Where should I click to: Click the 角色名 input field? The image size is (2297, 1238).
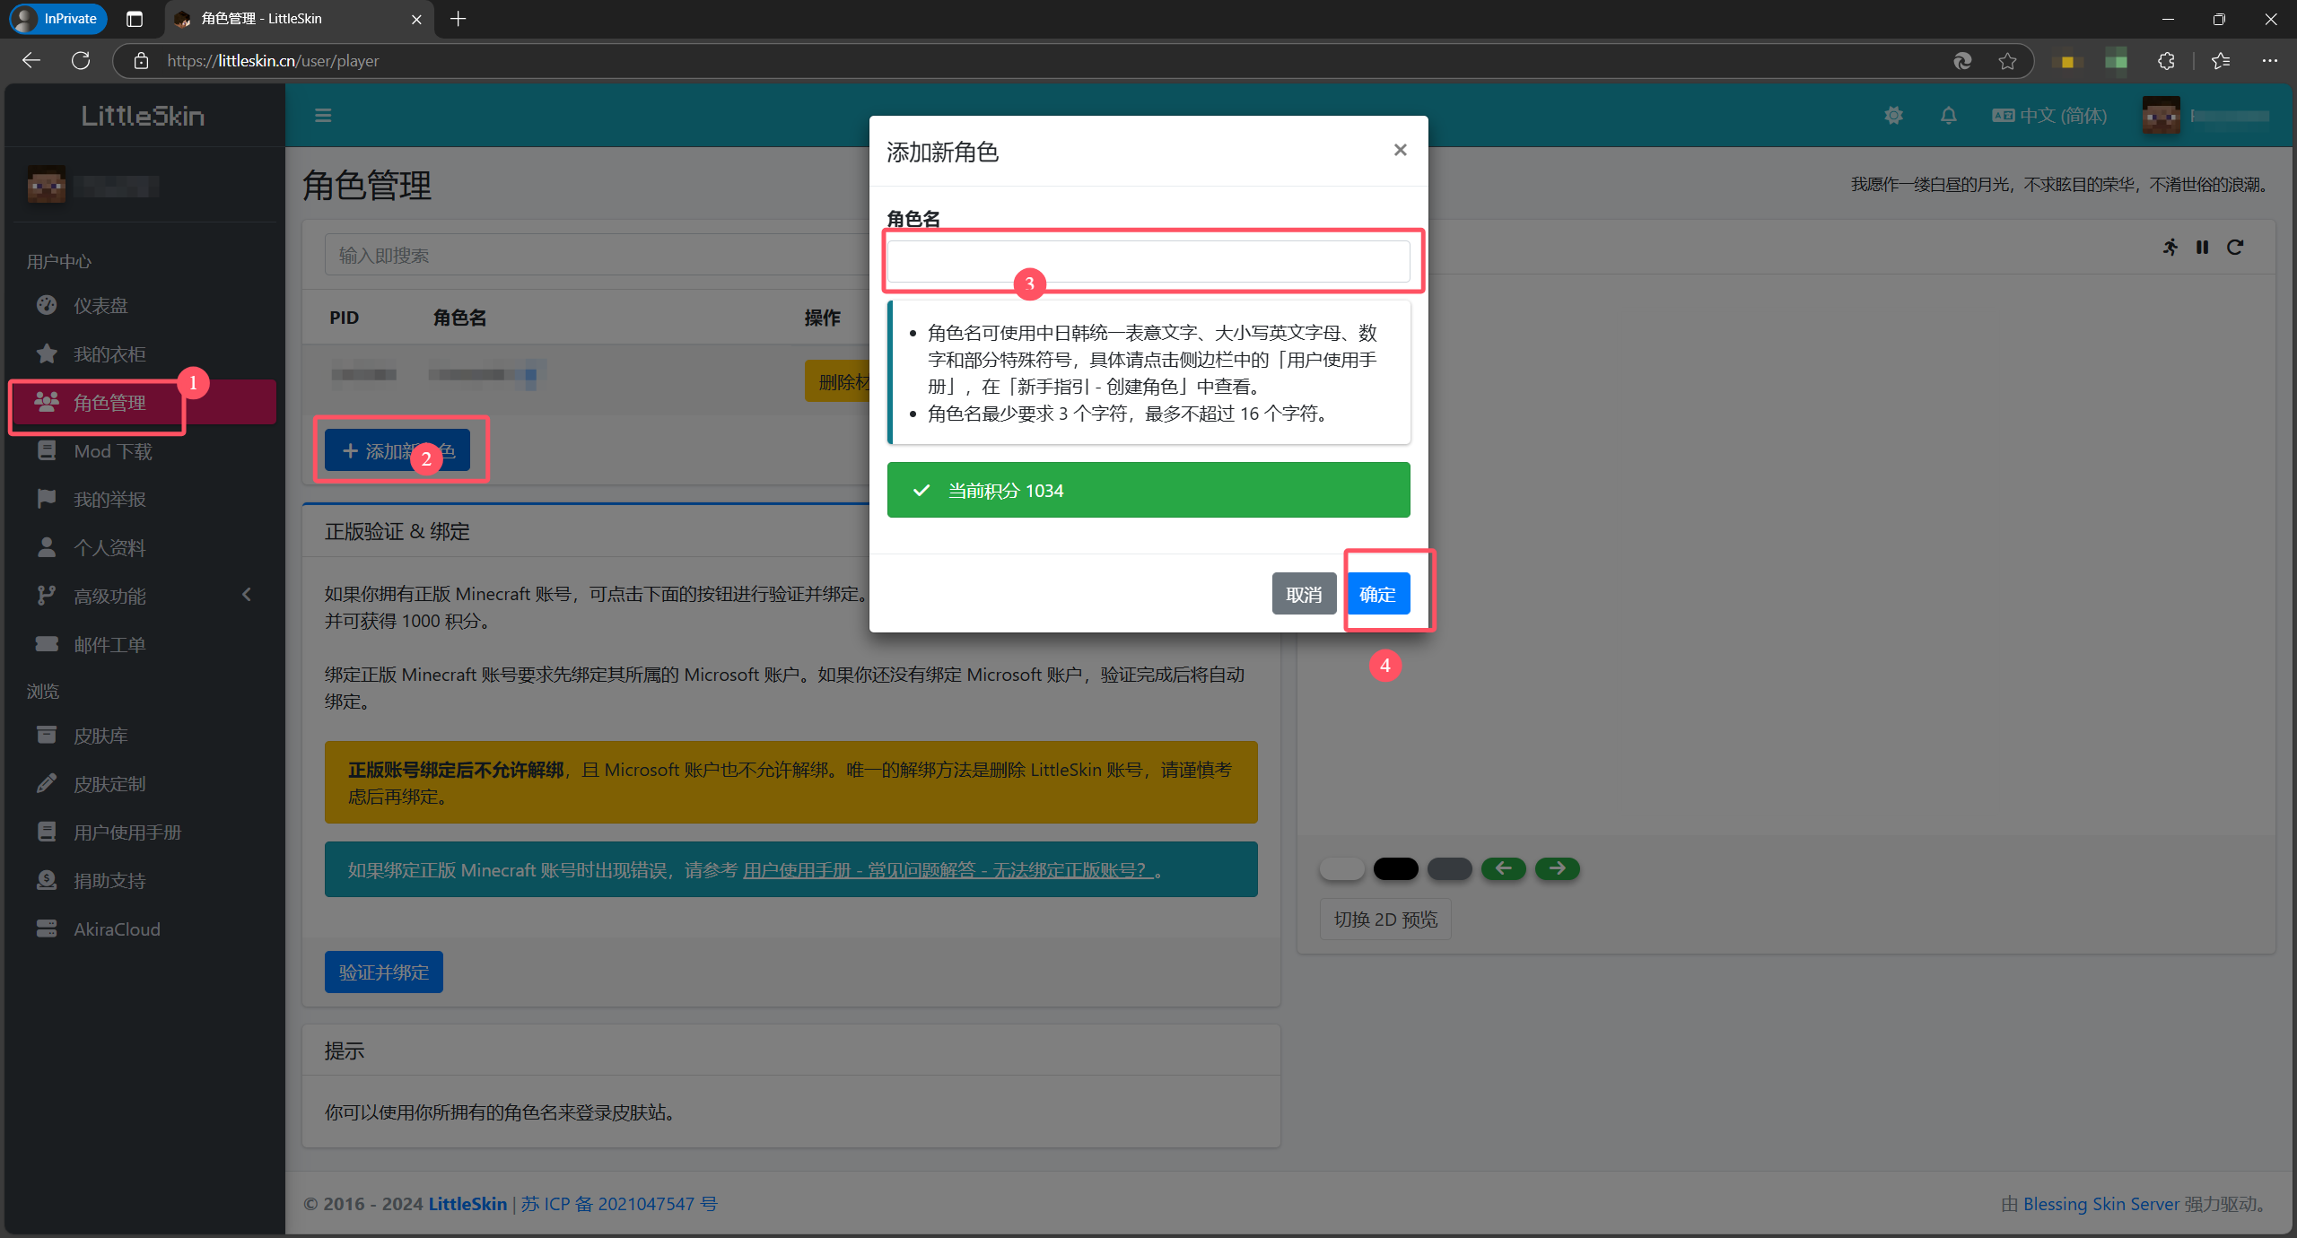pyautogui.click(x=1151, y=261)
